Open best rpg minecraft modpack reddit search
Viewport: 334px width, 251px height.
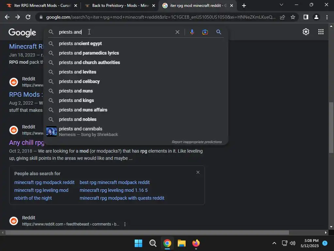click(114, 182)
